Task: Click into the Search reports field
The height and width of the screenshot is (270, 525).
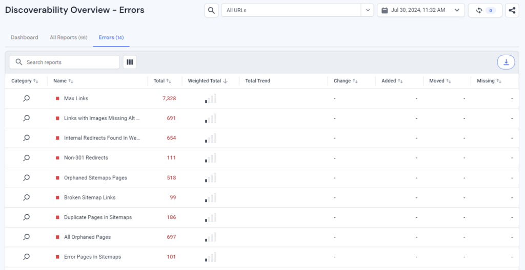Action: coord(69,62)
